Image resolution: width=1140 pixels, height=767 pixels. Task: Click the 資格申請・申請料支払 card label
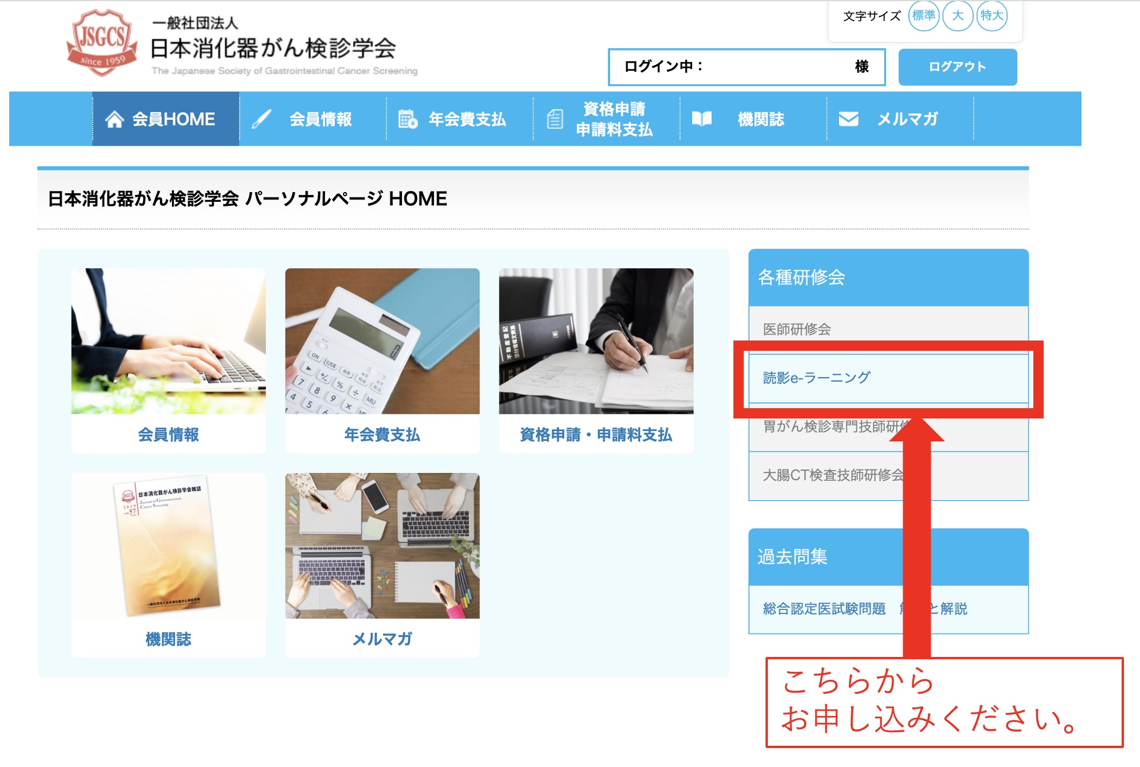[x=596, y=435]
